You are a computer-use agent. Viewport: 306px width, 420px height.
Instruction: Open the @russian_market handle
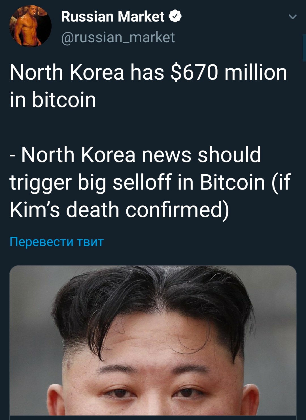118,37
